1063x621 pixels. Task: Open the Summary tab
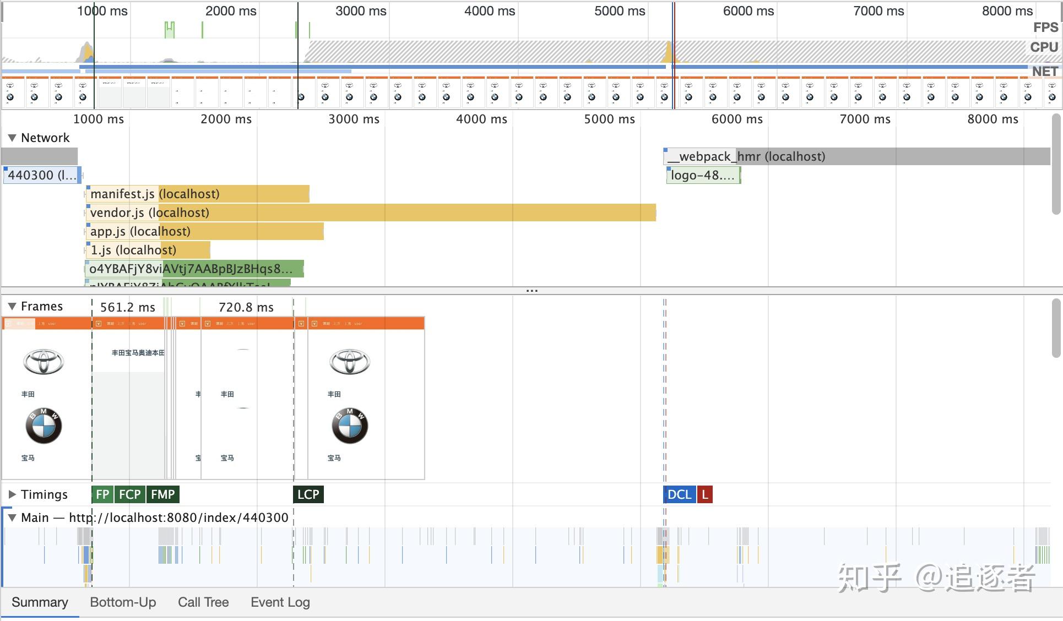40,602
